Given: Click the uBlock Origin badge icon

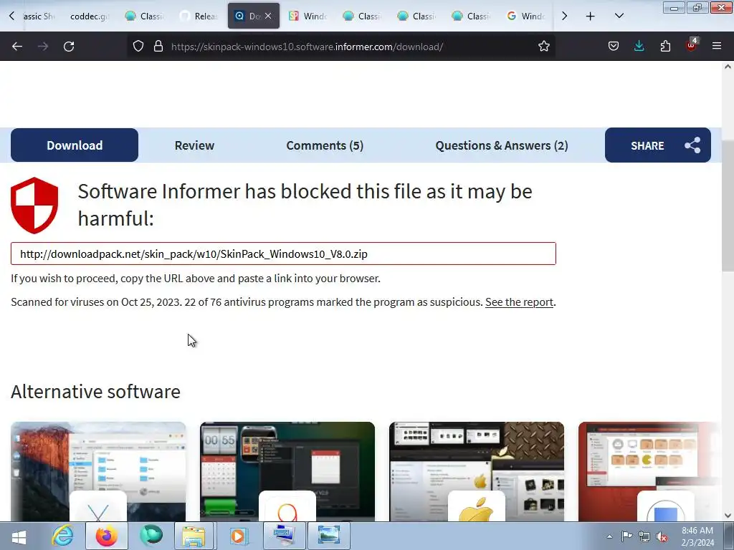Looking at the screenshot, I should [x=692, y=45].
